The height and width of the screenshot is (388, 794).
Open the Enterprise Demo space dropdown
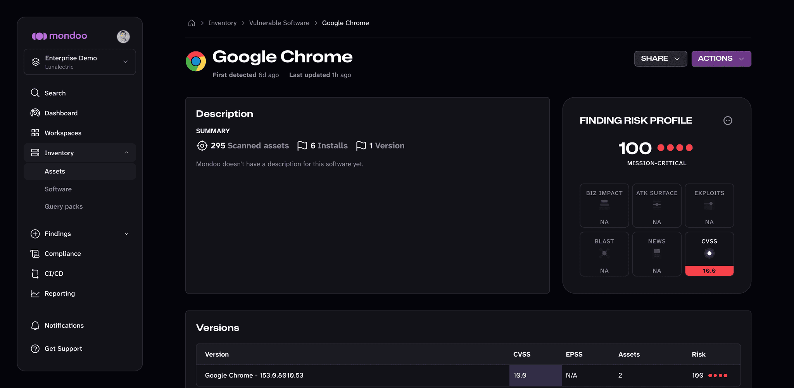pyautogui.click(x=79, y=62)
